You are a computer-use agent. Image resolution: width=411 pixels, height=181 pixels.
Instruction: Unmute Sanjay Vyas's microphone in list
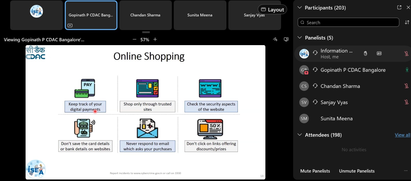[406, 102]
